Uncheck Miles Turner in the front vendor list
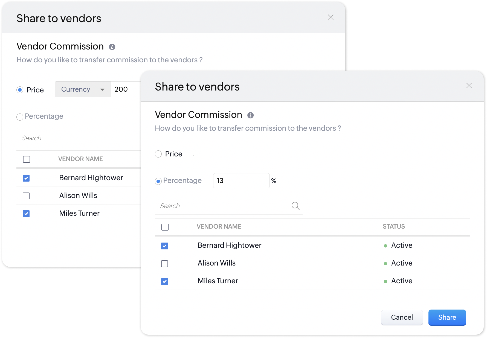Viewport: 487px width, 338px height. 164,281
